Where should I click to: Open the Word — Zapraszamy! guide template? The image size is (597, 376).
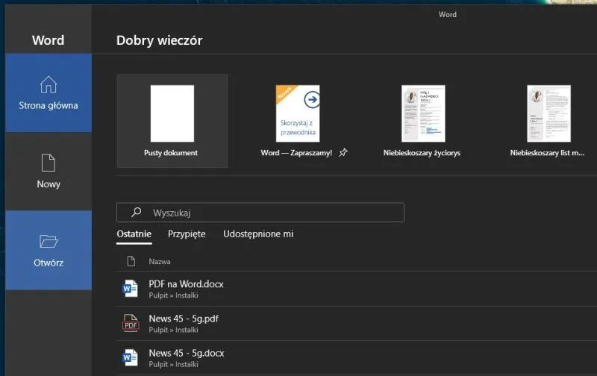point(298,113)
